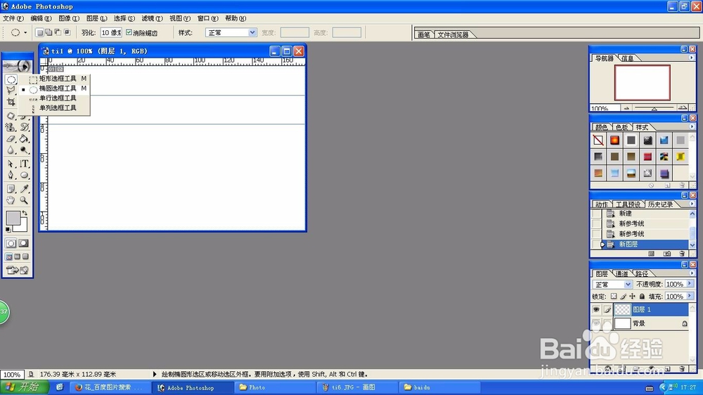
Task: Open the 文件浏览器 tab in palette well
Action: (453, 34)
